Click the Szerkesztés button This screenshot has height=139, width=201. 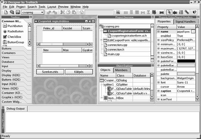(50, 72)
